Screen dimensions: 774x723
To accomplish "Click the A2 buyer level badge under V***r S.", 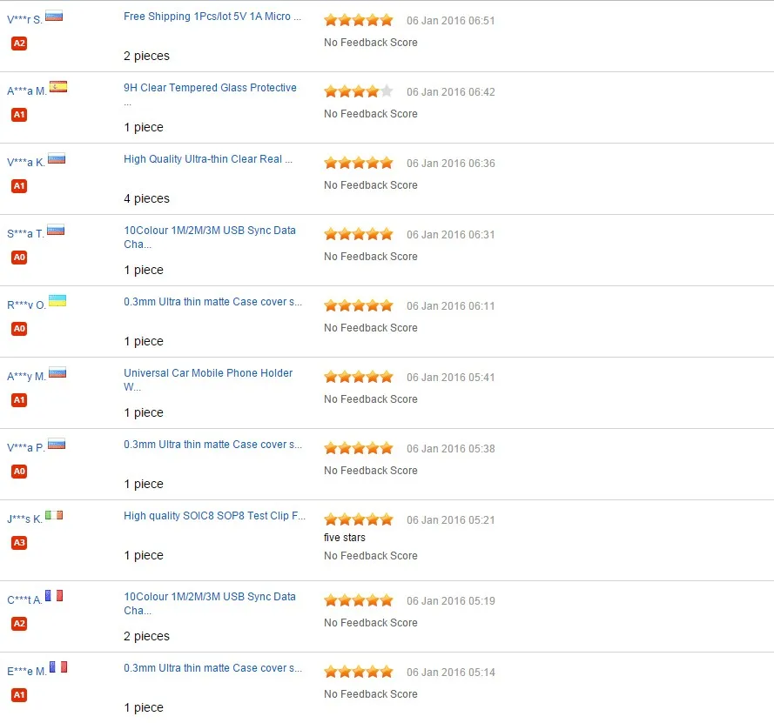I will [x=19, y=44].
